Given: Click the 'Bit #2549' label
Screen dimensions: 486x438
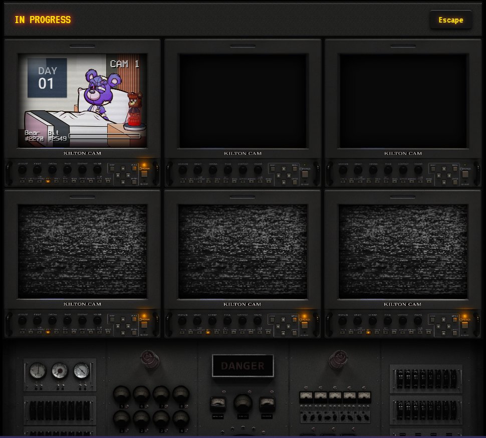Looking at the screenshot, I should [x=57, y=136].
